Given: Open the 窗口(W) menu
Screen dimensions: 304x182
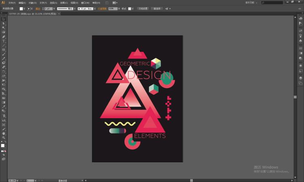Looking at the screenshot, I should pyautogui.click(x=85, y=3).
